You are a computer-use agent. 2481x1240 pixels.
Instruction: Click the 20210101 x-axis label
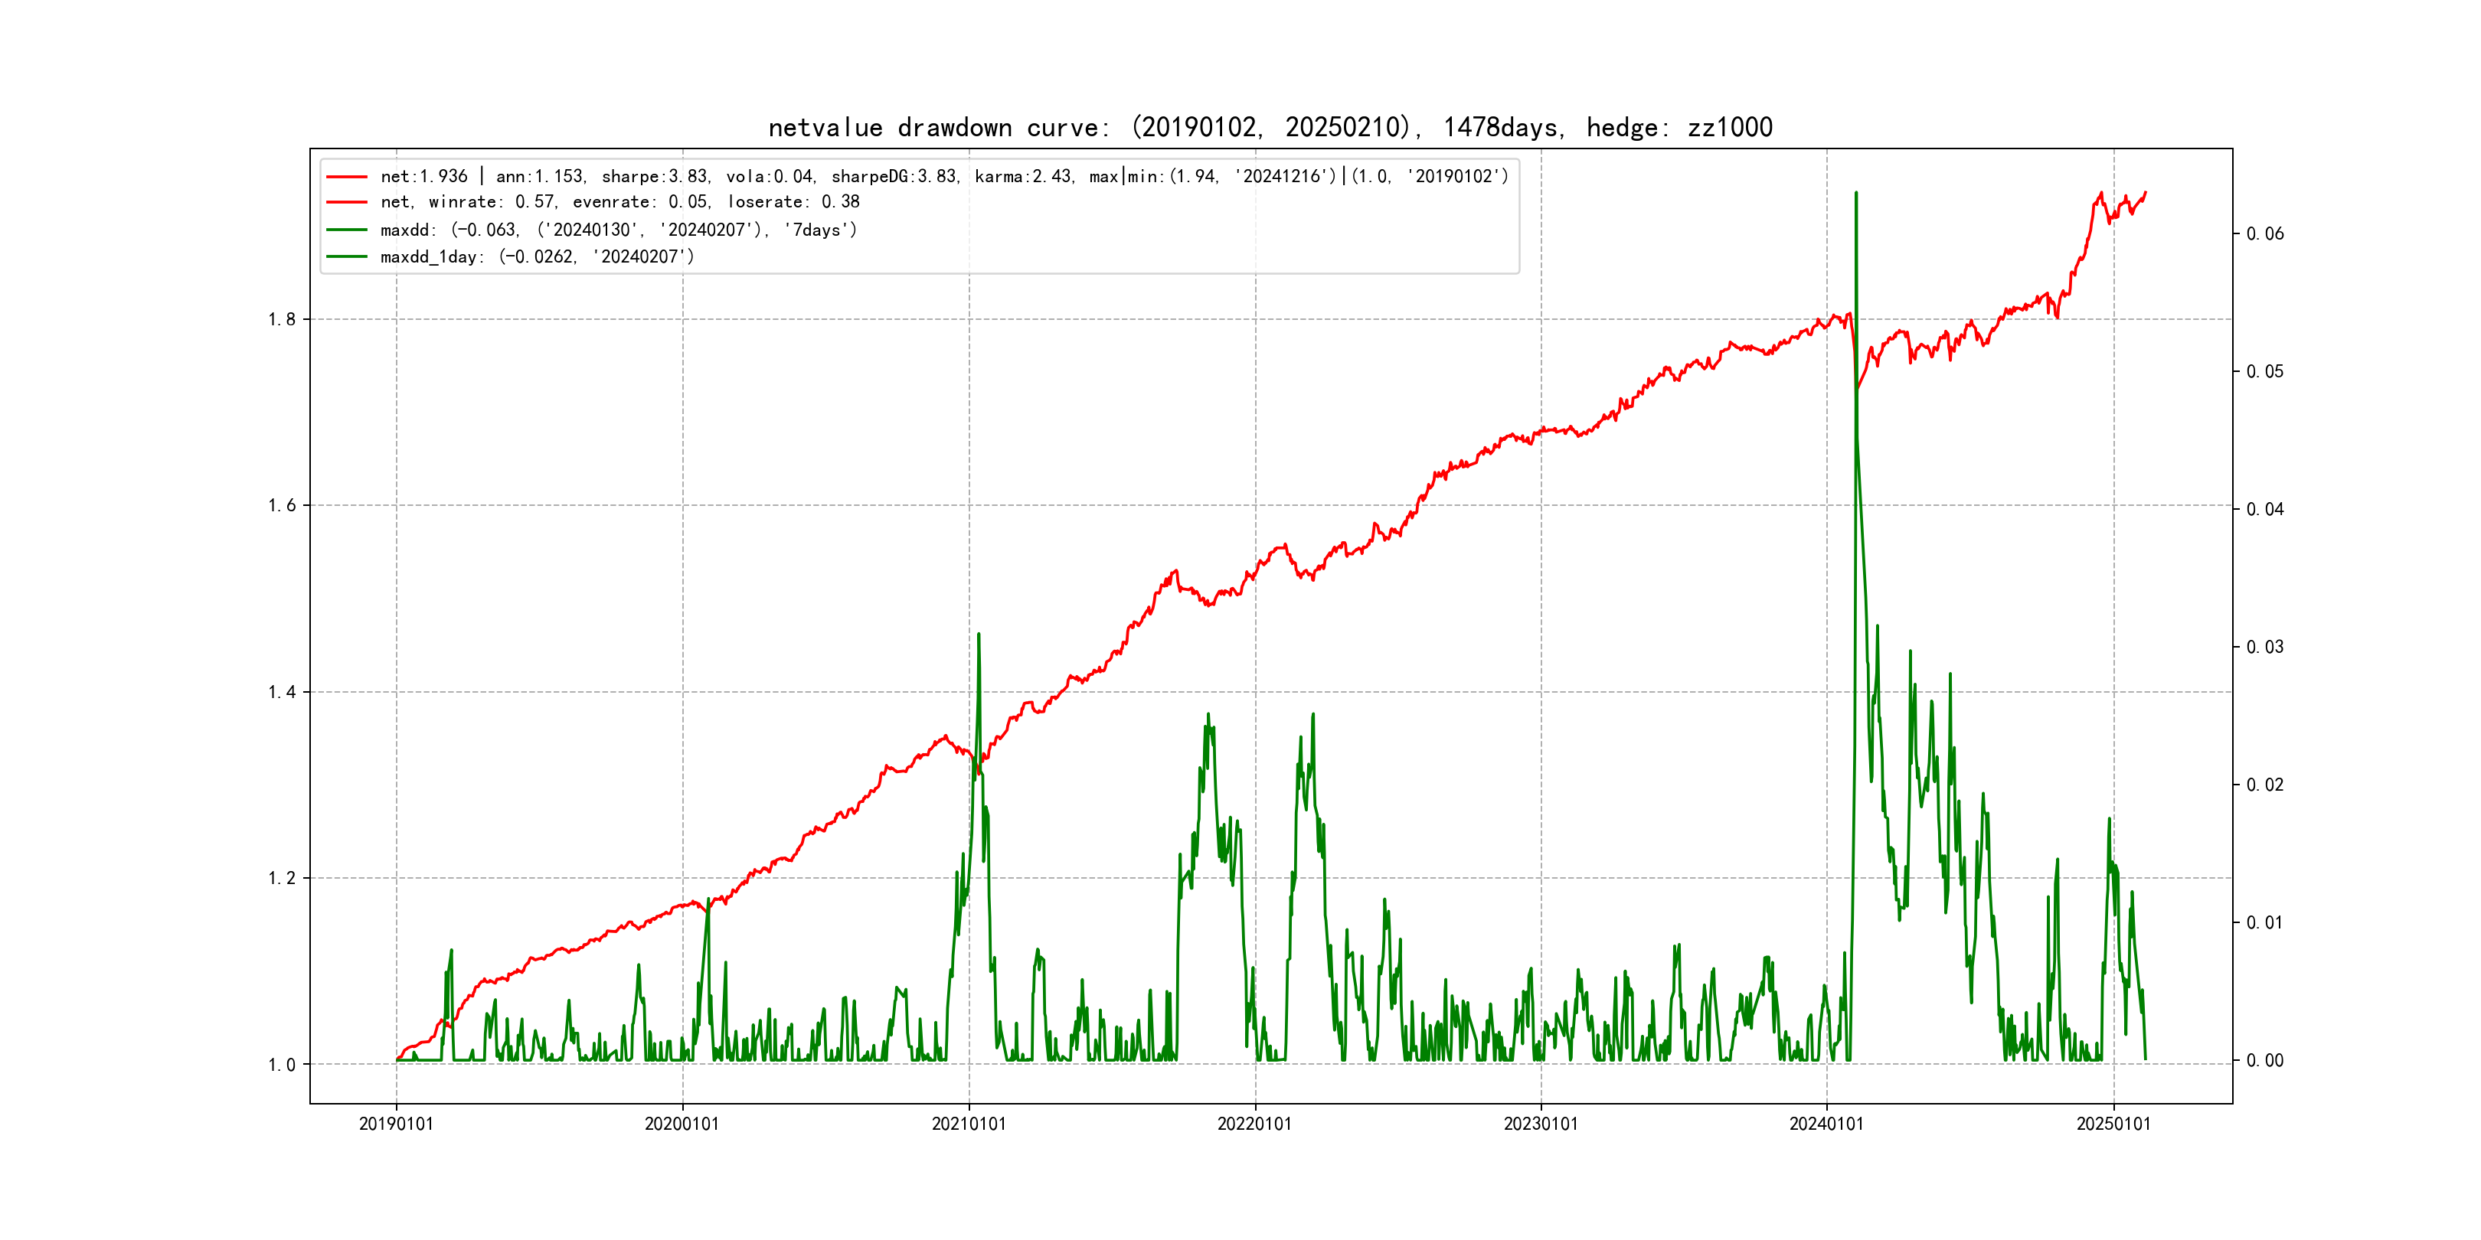click(x=968, y=1124)
